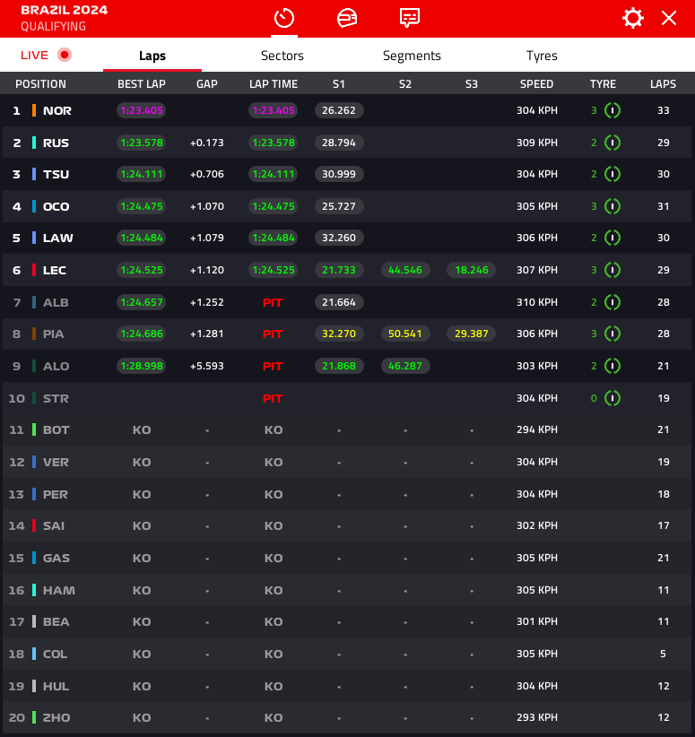This screenshot has width=695, height=737.
Task: Click the red LIVE indicator dot
Action: click(64, 55)
